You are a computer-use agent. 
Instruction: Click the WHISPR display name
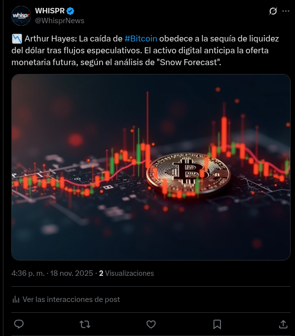50,11
